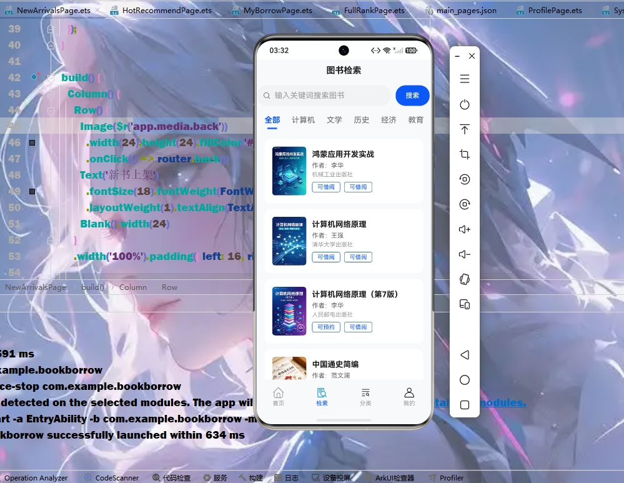Viewport: 624px width, 483px height.
Task: Click the fold marker on line 40
Action: coord(51,46)
